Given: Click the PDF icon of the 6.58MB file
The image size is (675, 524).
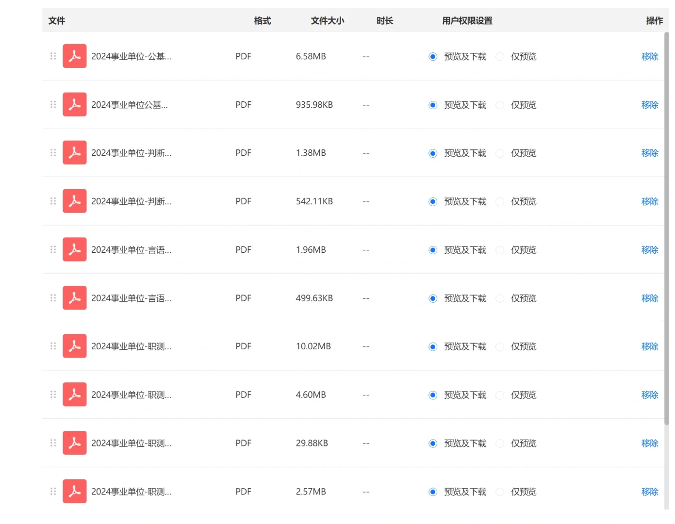Looking at the screenshot, I should coord(75,56).
